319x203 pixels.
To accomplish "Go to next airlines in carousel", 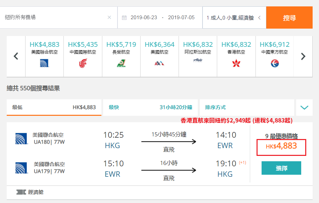I will 303,56.
